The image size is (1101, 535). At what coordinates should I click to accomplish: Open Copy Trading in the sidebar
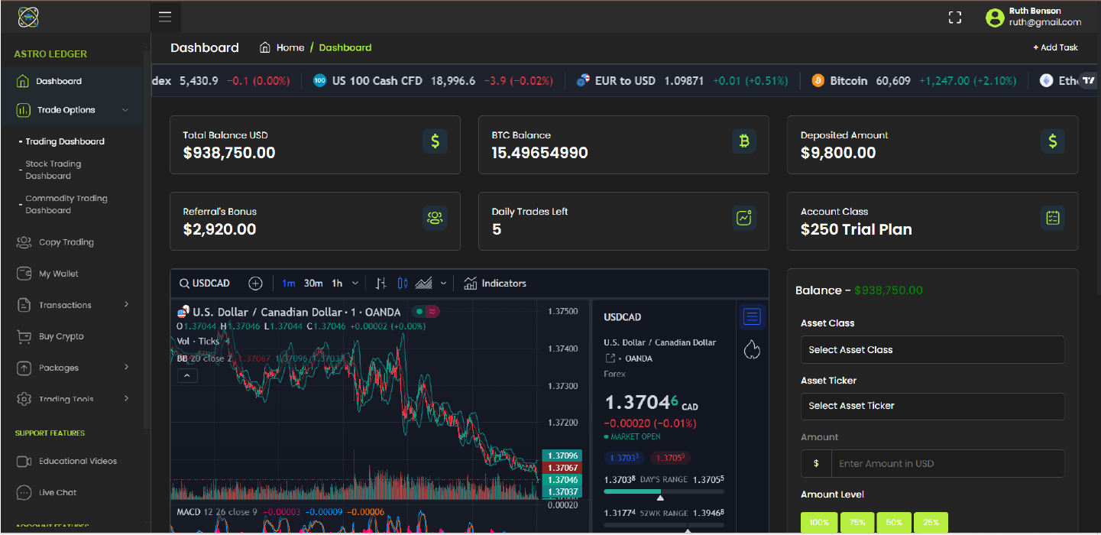(x=66, y=242)
